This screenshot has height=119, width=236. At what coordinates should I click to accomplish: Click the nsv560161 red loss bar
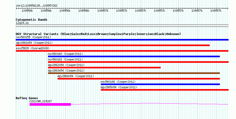pos(138,62)
